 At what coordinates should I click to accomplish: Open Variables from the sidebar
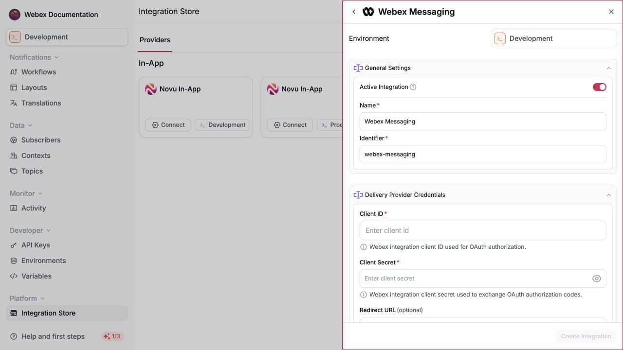pyautogui.click(x=67, y=276)
